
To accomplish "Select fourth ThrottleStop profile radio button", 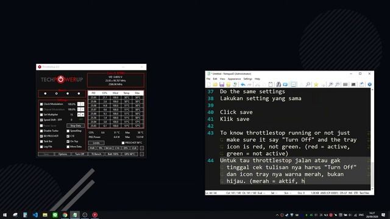I will [79, 94].
